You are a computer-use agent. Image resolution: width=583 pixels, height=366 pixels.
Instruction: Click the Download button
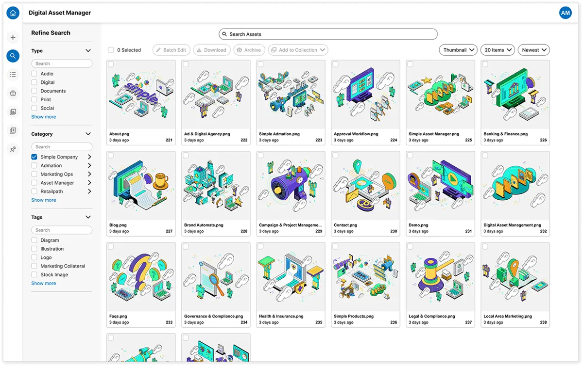(211, 50)
